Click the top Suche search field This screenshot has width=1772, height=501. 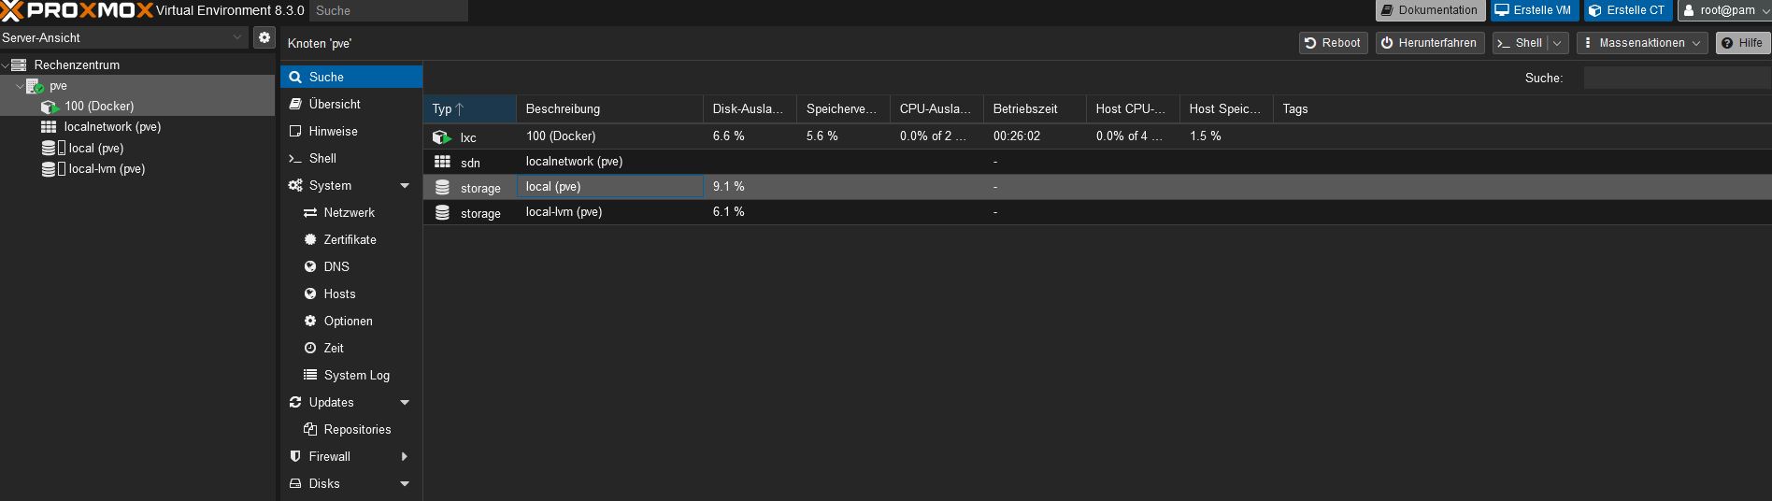(388, 10)
